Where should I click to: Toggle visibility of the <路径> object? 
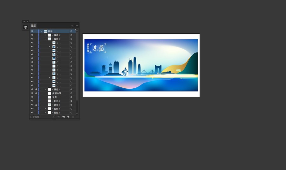[x=32, y=105]
